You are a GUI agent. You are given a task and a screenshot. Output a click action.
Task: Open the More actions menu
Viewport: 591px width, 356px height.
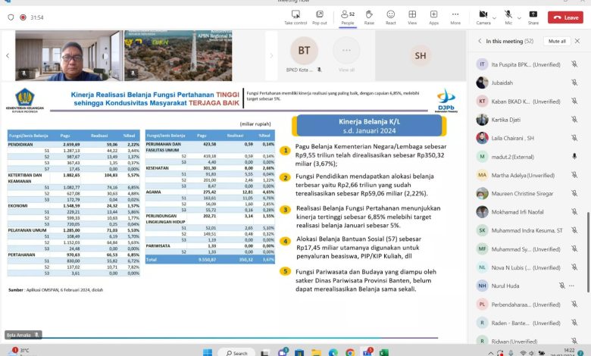(x=455, y=16)
